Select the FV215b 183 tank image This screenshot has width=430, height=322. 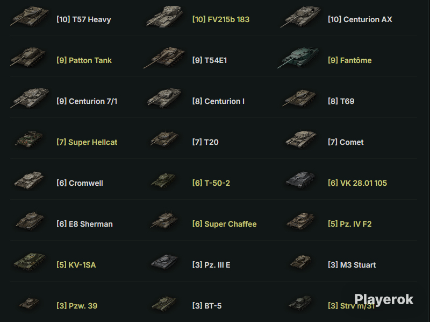pos(164,17)
